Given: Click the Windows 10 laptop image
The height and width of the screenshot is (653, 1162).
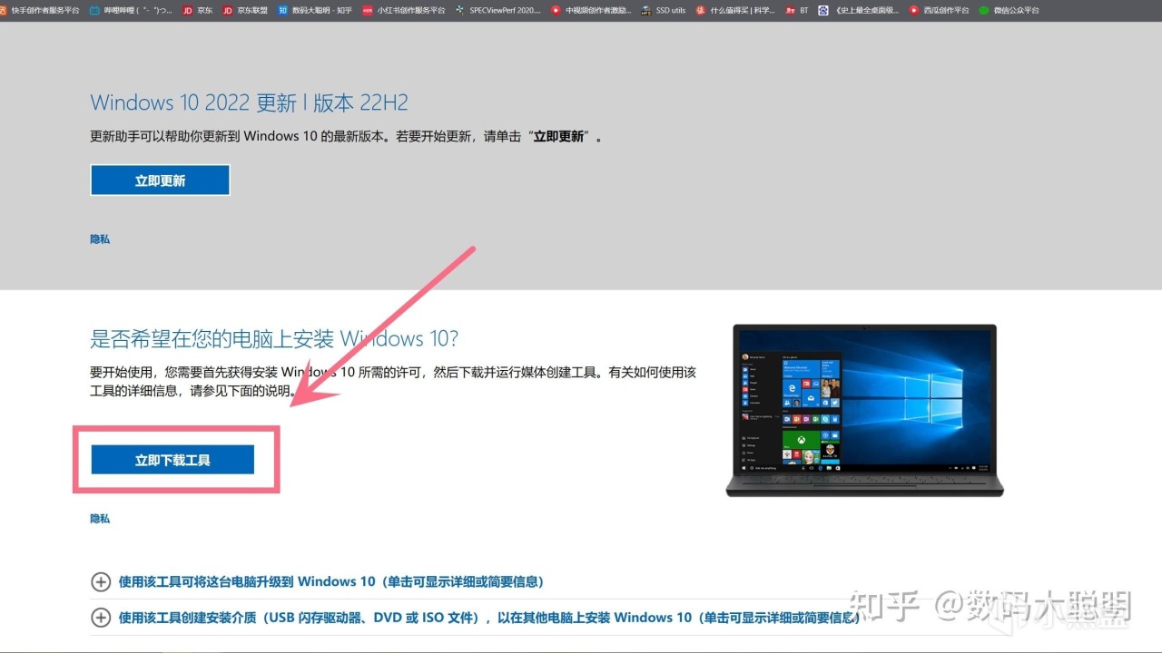Looking at the screenshot, I should coord(865,410).
